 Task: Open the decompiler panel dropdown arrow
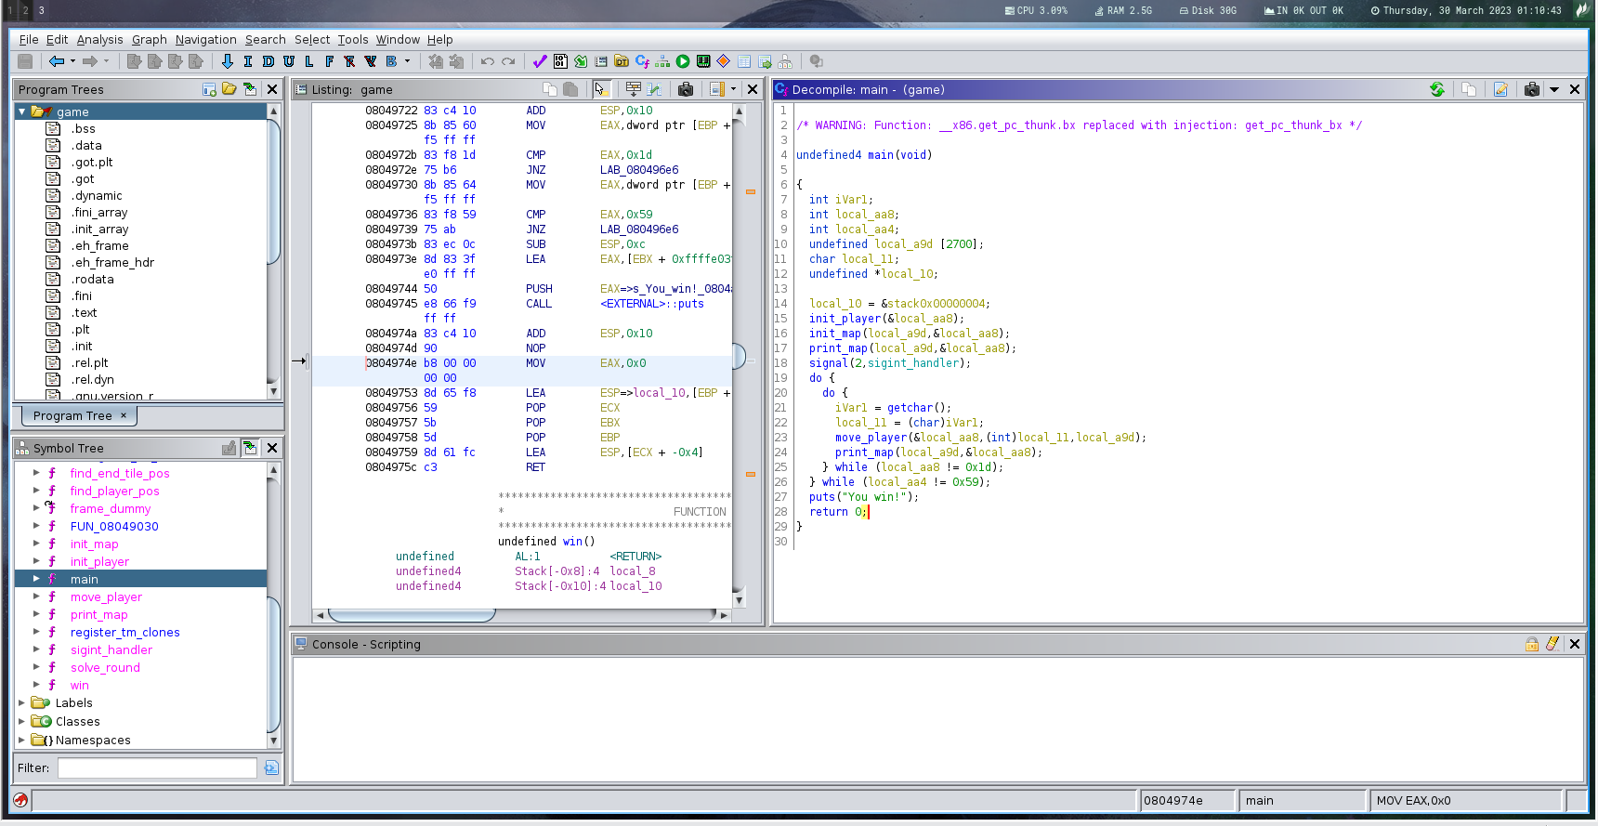pyautogui.click(x=1554, y=89)
